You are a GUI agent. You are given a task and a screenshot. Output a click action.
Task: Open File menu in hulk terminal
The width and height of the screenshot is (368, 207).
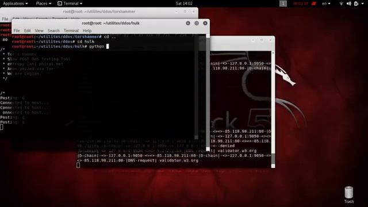pyautogui.click(x=17, y=30)
